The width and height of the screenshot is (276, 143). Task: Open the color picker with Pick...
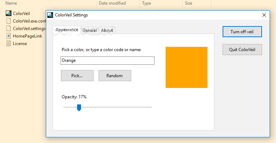point(77,76)
